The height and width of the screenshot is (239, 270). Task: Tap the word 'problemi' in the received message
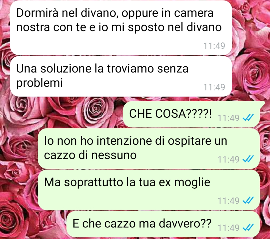[x=40, y=83]
